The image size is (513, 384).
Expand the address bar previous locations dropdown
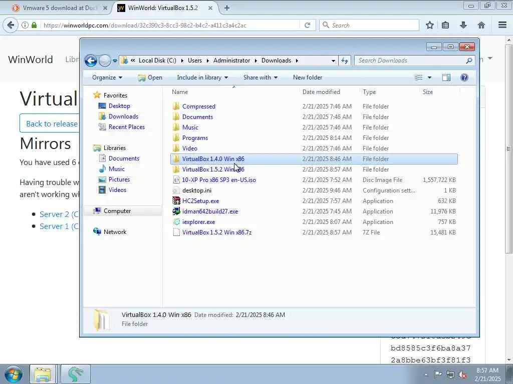[333, 60]
